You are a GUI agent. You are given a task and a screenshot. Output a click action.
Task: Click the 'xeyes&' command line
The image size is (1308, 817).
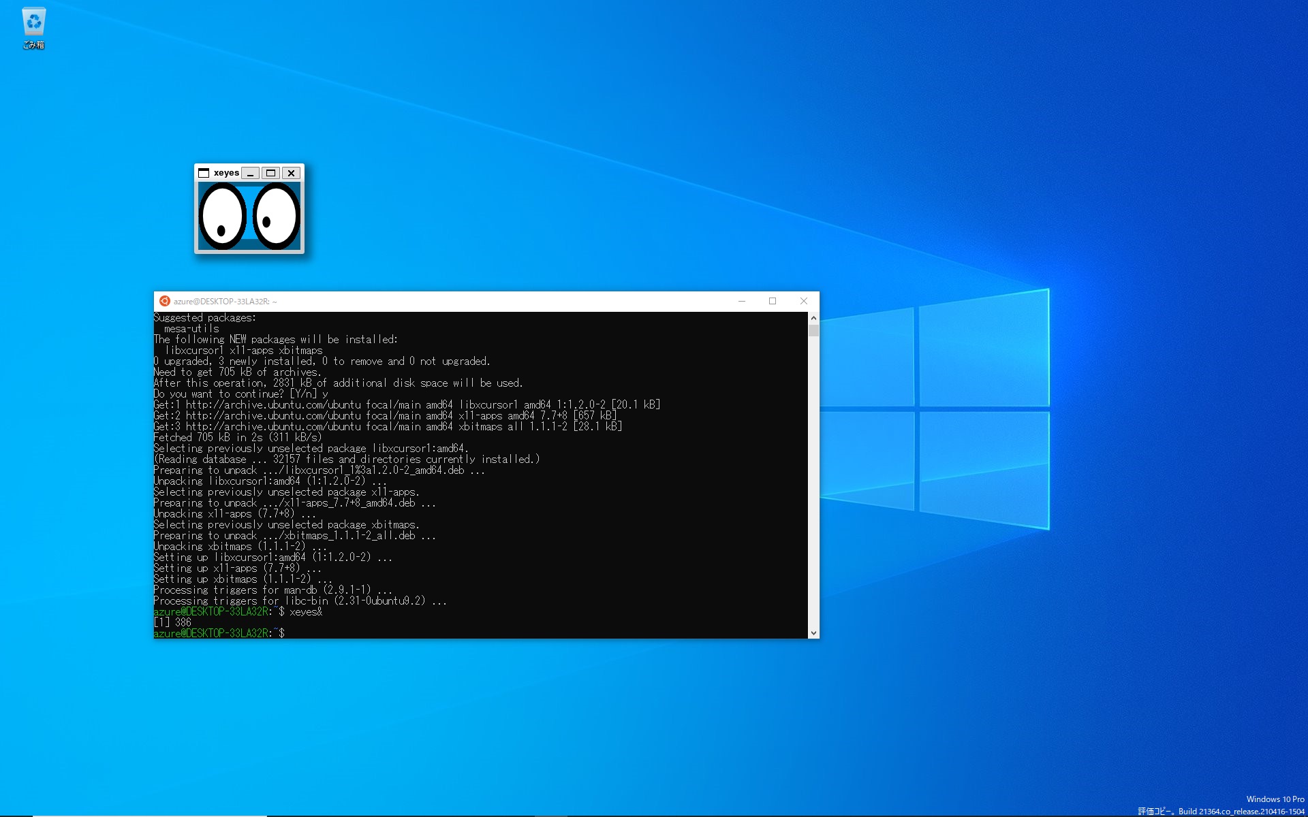(x=238, y=612)
